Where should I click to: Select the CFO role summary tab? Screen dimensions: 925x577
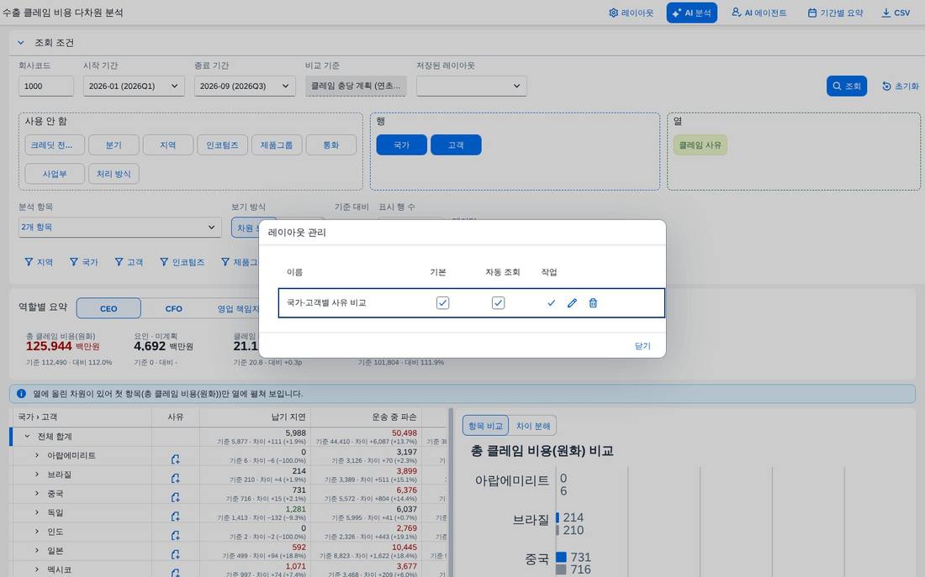pos(173,308)
